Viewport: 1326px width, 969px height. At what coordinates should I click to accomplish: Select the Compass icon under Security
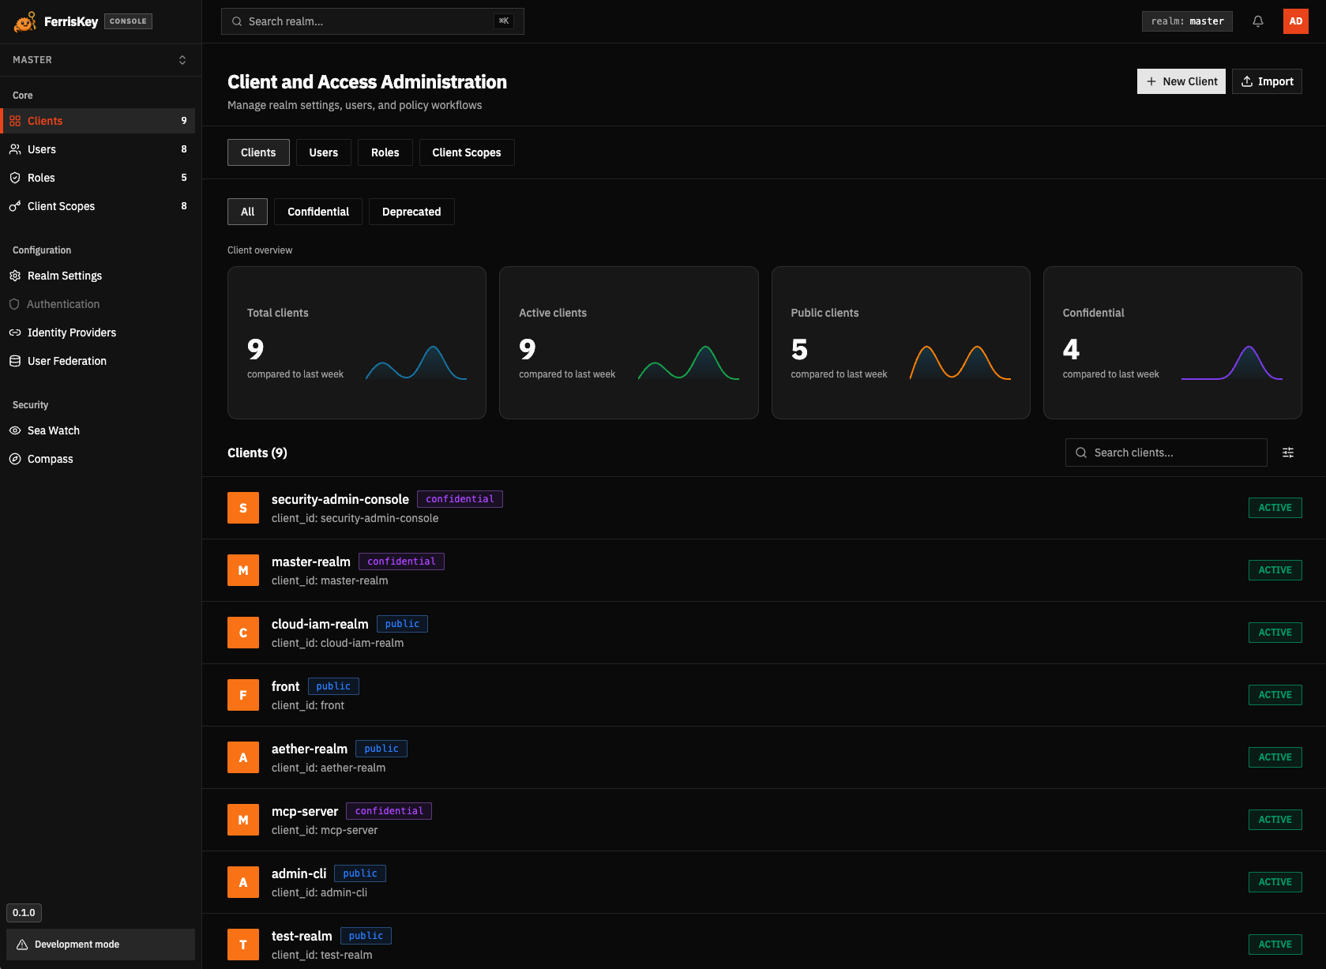15,459
